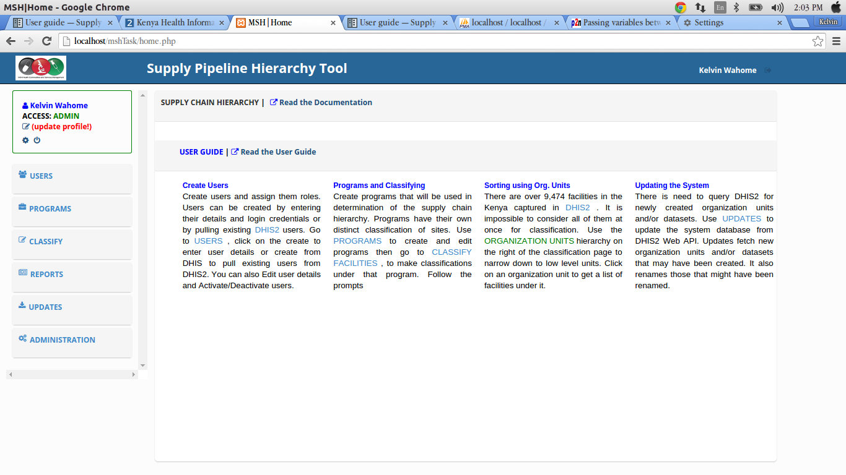Click the CLASSIFY FACILITIES link
The height and width of the screenshot is (475, 846).
tap(403, 258)
